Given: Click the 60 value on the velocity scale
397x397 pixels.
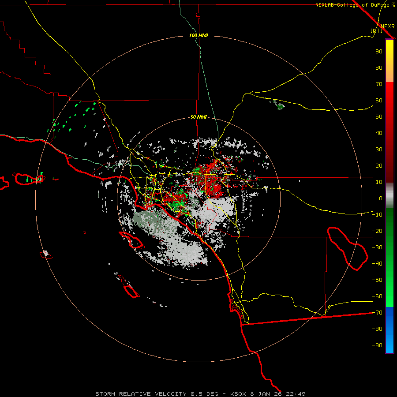Looking at the screenshot, I should pyautogui.click(x=379, y=101).
